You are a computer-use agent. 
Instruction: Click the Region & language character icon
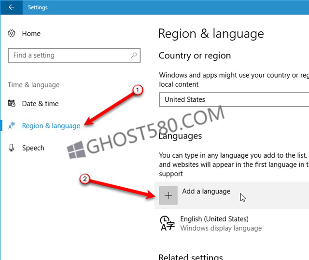point(12,125)
